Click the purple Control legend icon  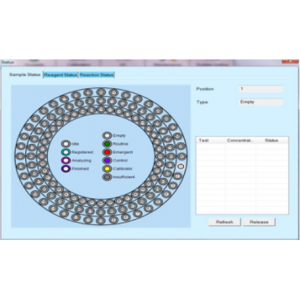tap(107, 160)
